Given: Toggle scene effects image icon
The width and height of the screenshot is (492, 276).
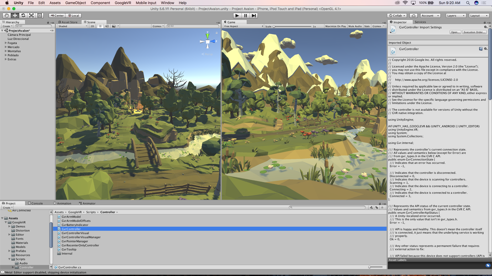Looking at the screenshot, I should point(114,26).
